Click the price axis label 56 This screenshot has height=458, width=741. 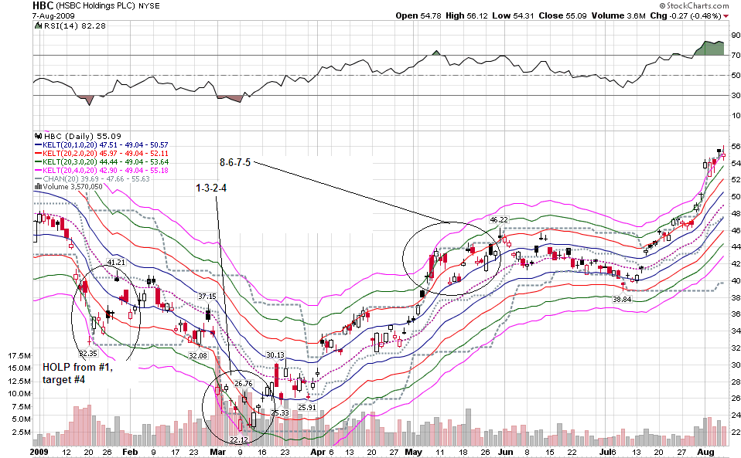(736, 146)
